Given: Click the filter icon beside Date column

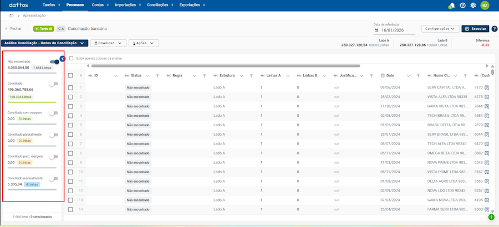Looking at the screenshot, I should coord(418,76).
